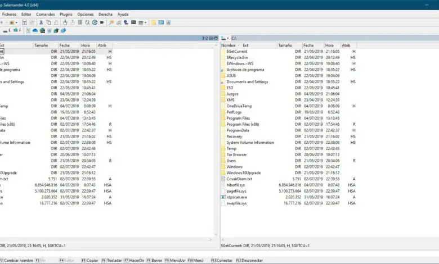Select the ASUS folder in right panel
439x264 pixels.
pyautogui.click(x=231, y=76)
